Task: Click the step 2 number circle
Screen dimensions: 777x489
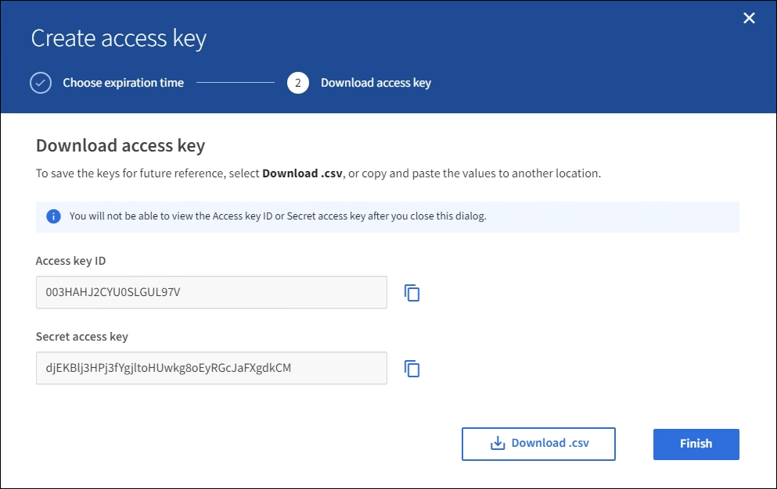Action: (x=297, y=83)
